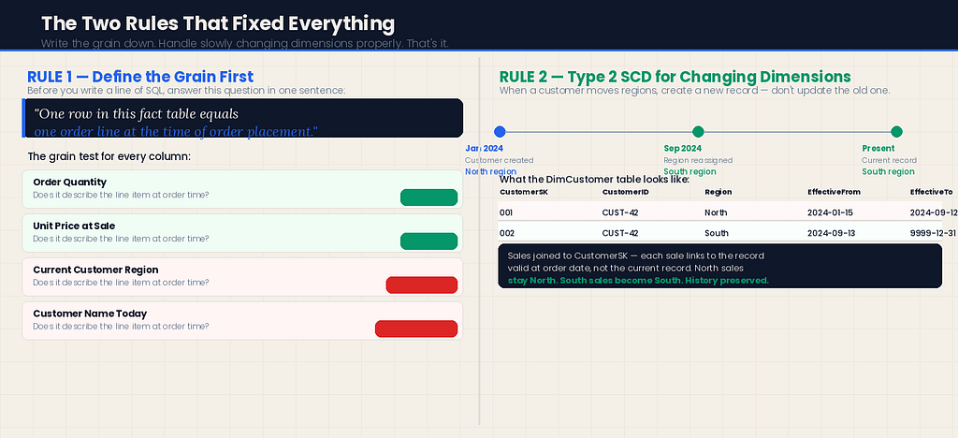The image size is (958, 438).
Task: Click the 'Unit Price at Sale' card title
Action: tap(74, 226)
